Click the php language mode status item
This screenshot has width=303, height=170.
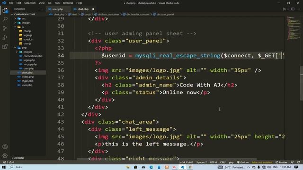231,162
